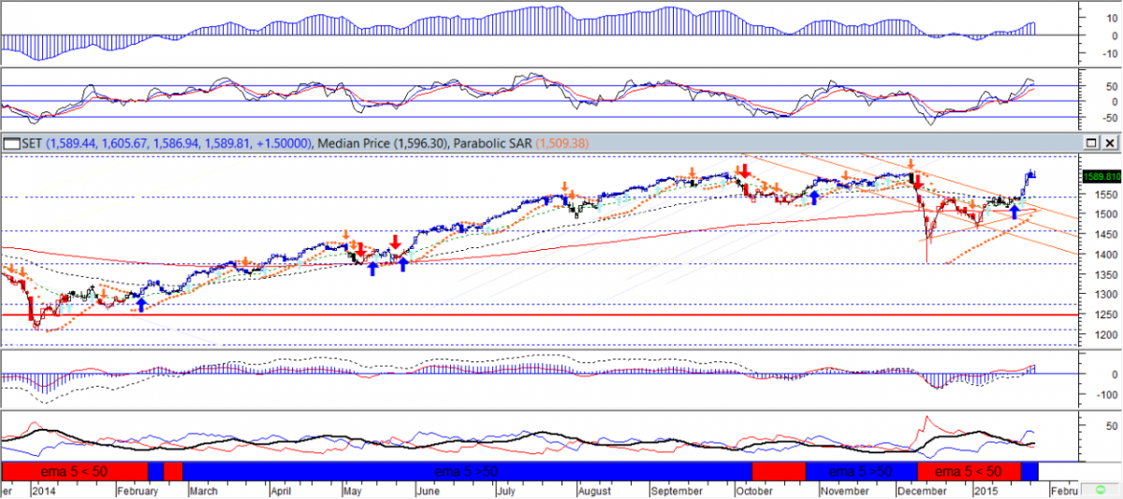
Task: Click the red ema 5 < 50 band above 2014 label
Action: pos(75,471)
